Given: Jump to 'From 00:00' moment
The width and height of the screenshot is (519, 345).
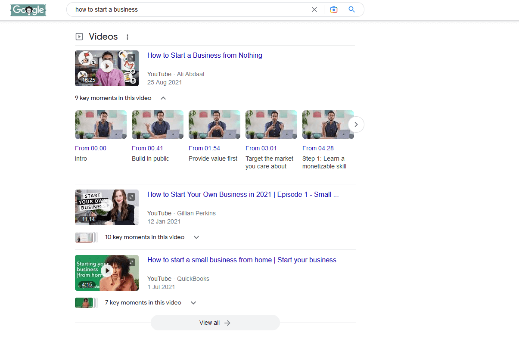Looking at the screenshot, I should click(x=90, y=148).
